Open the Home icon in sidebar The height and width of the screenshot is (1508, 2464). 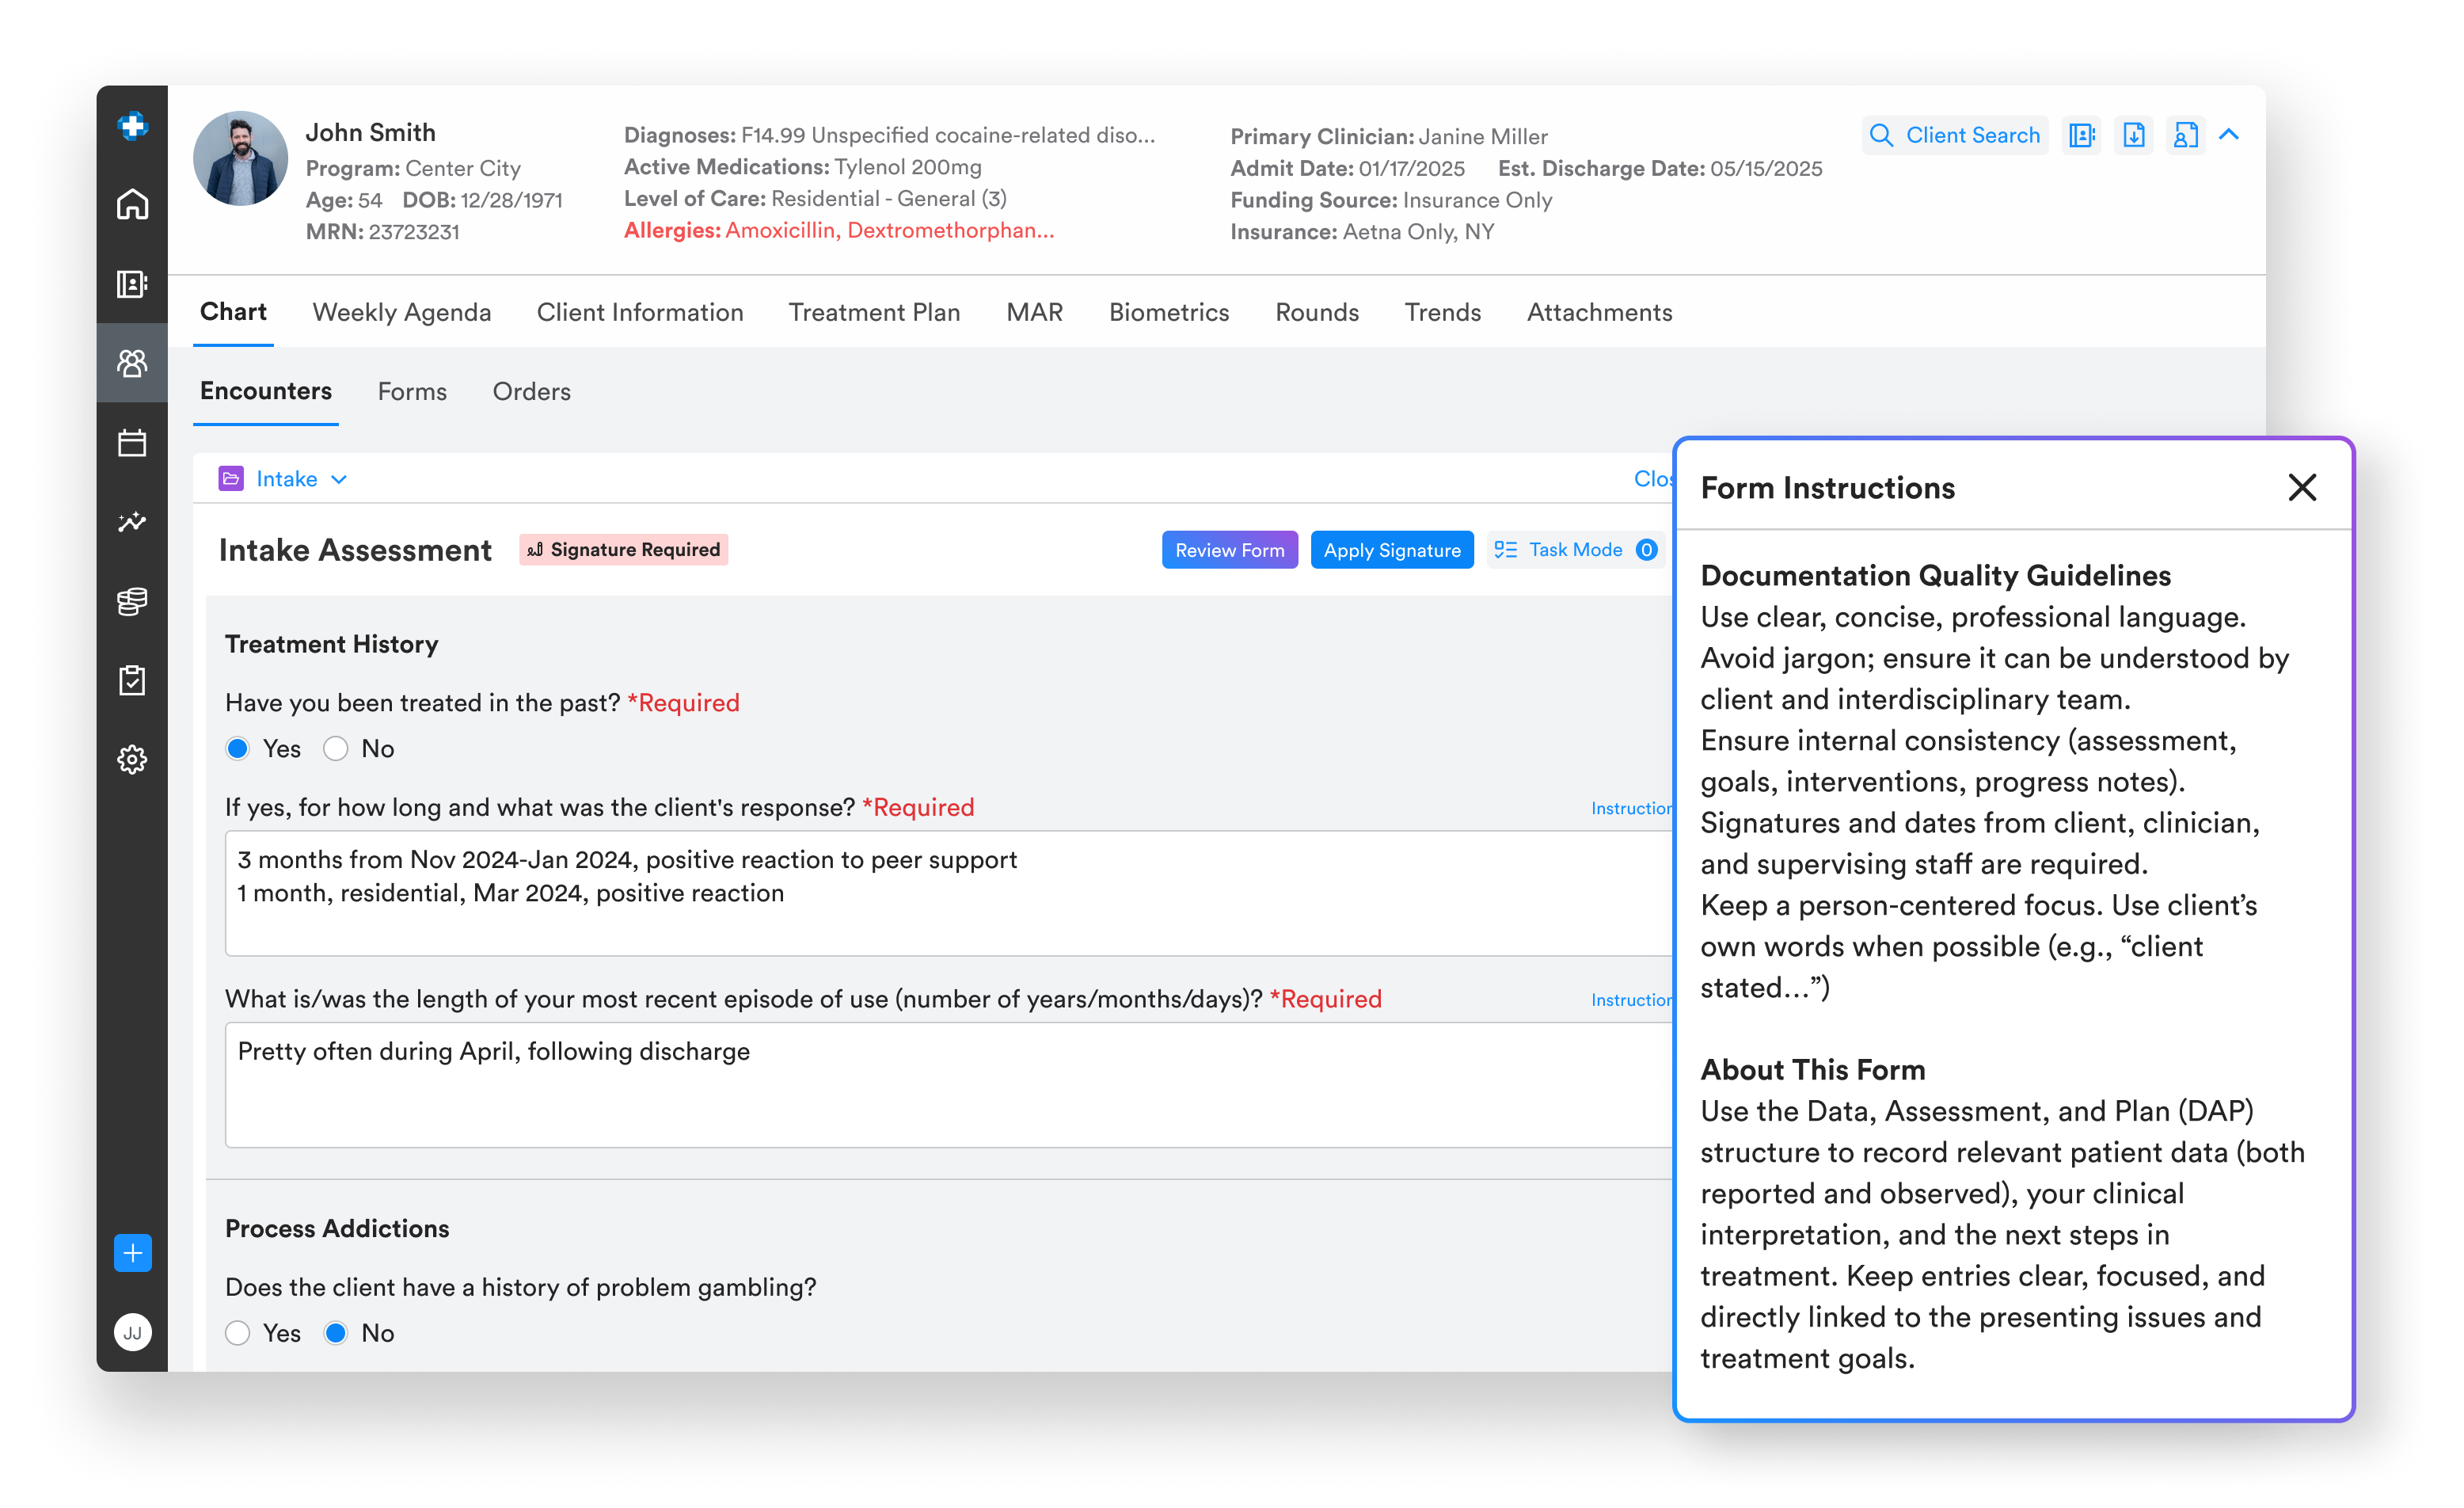pos(132,205)
